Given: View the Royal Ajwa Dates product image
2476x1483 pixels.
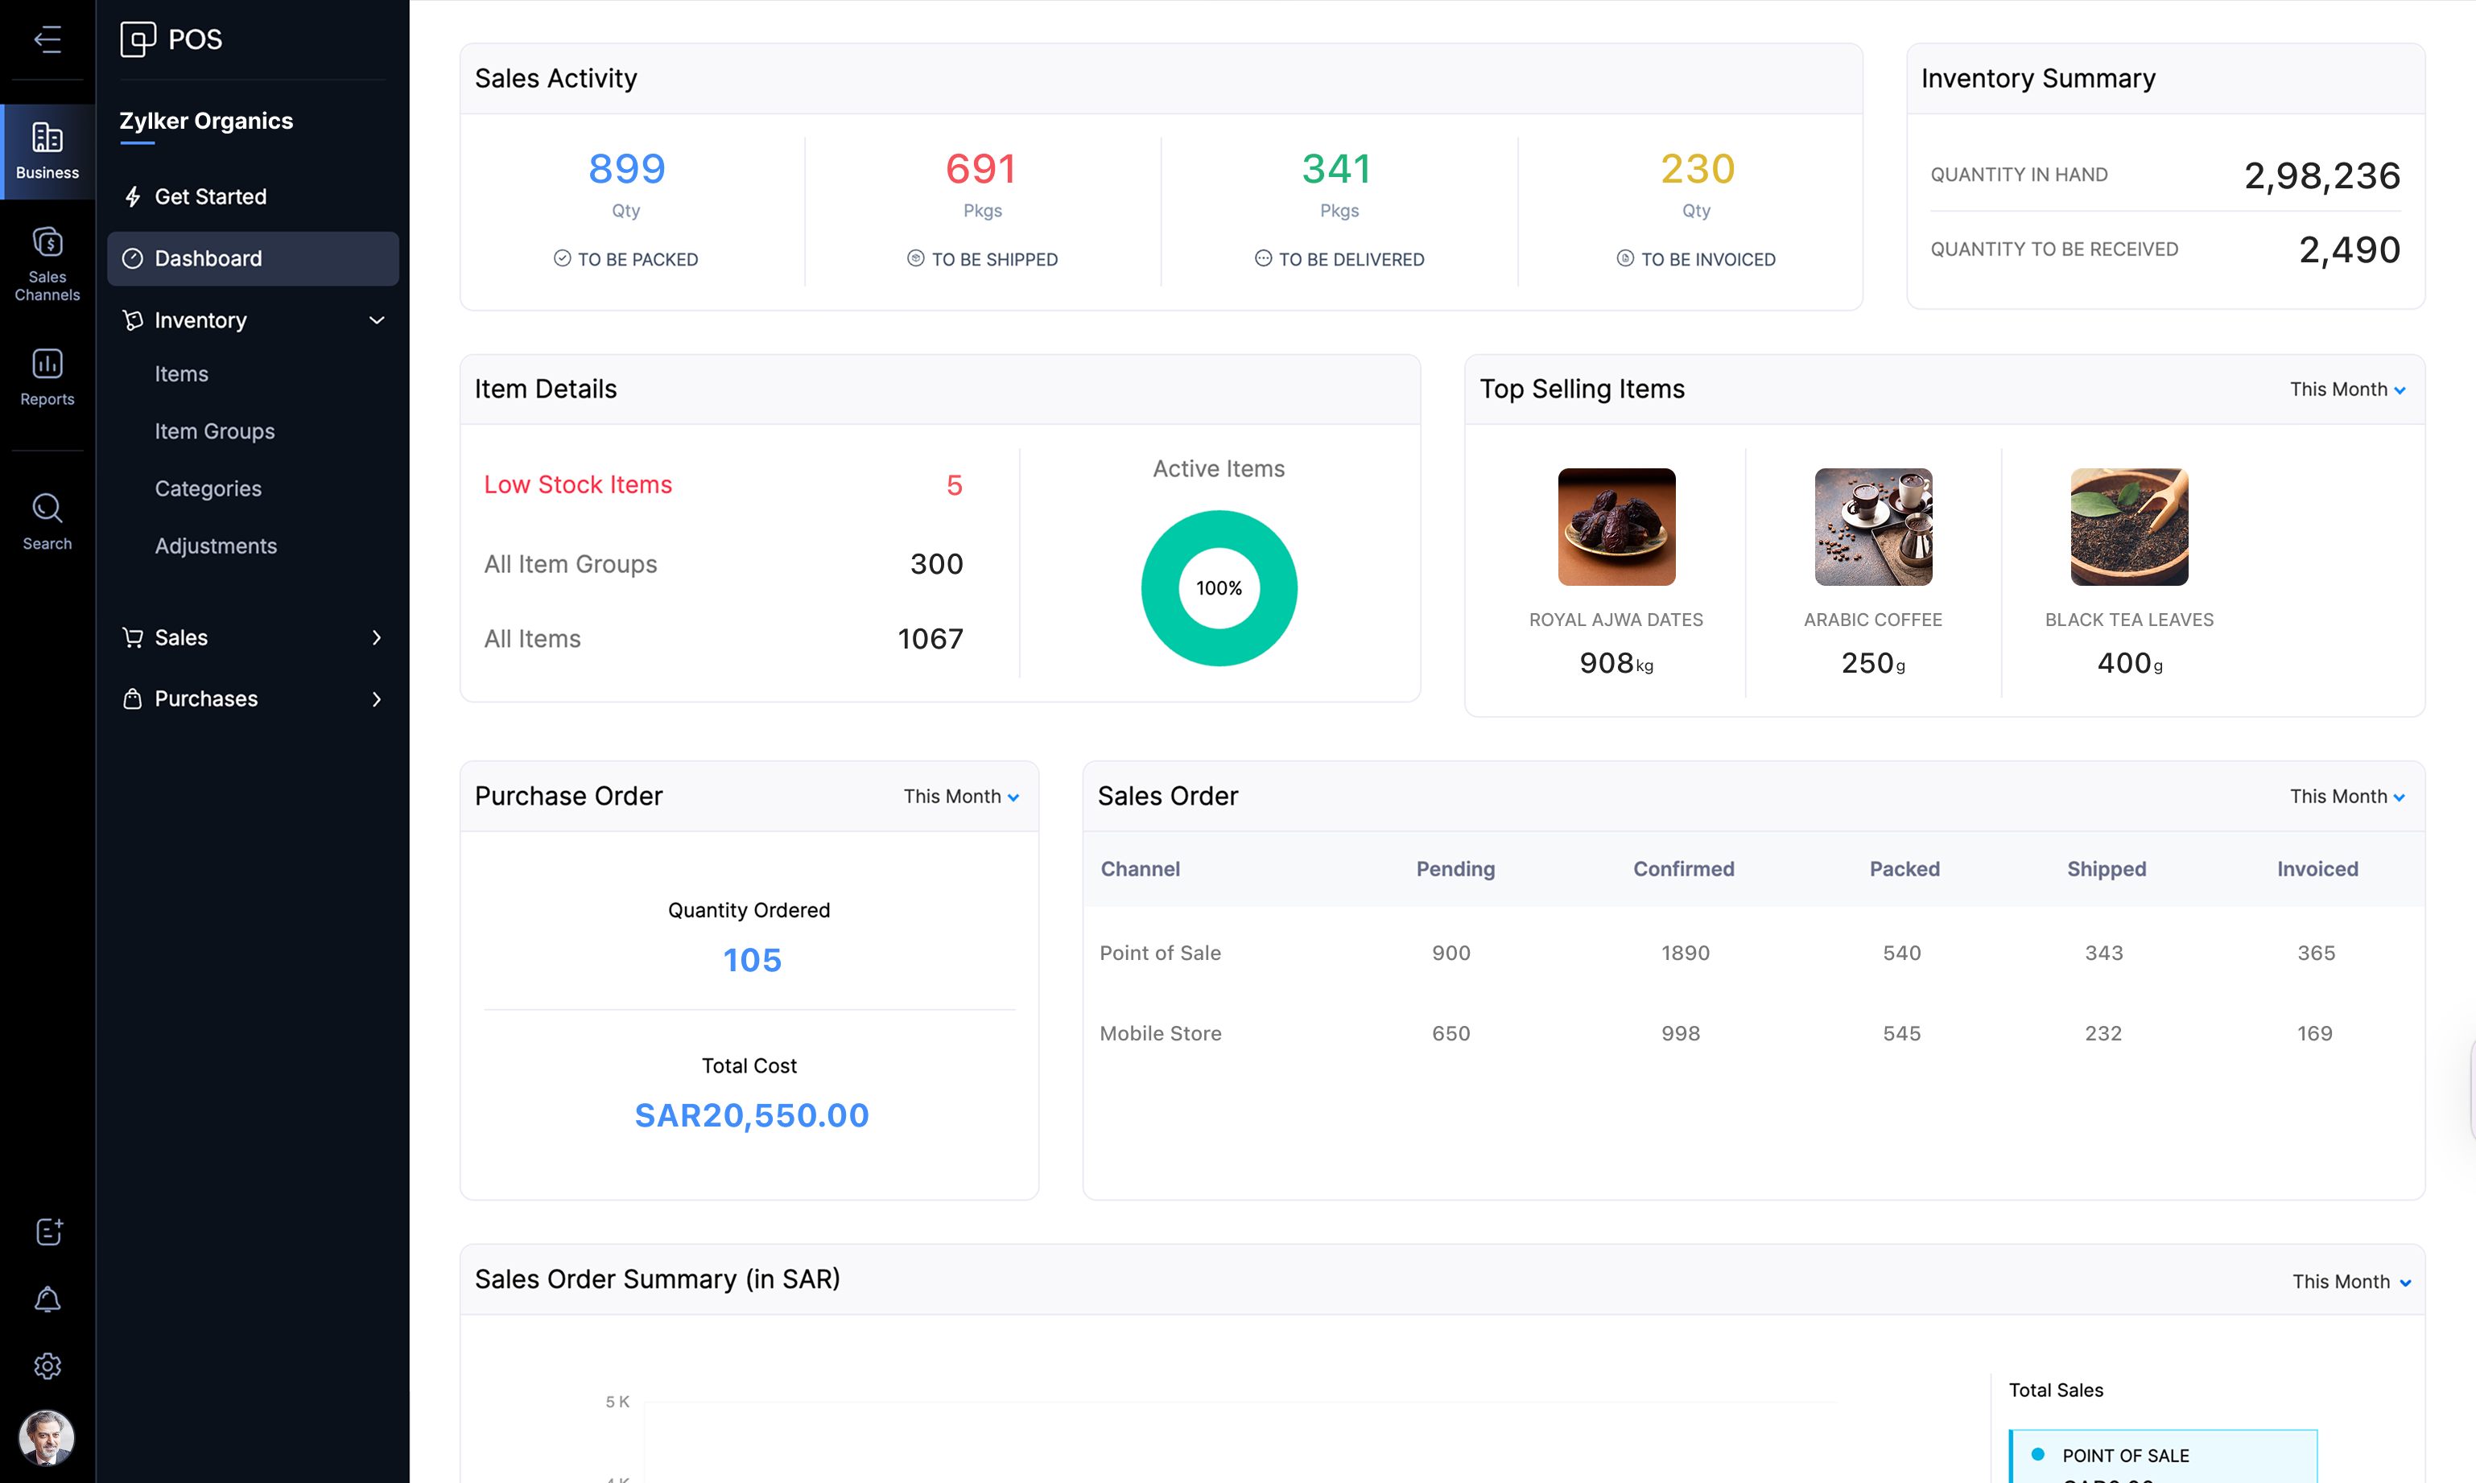Looking at the screenshot, I should point(1616,526).
